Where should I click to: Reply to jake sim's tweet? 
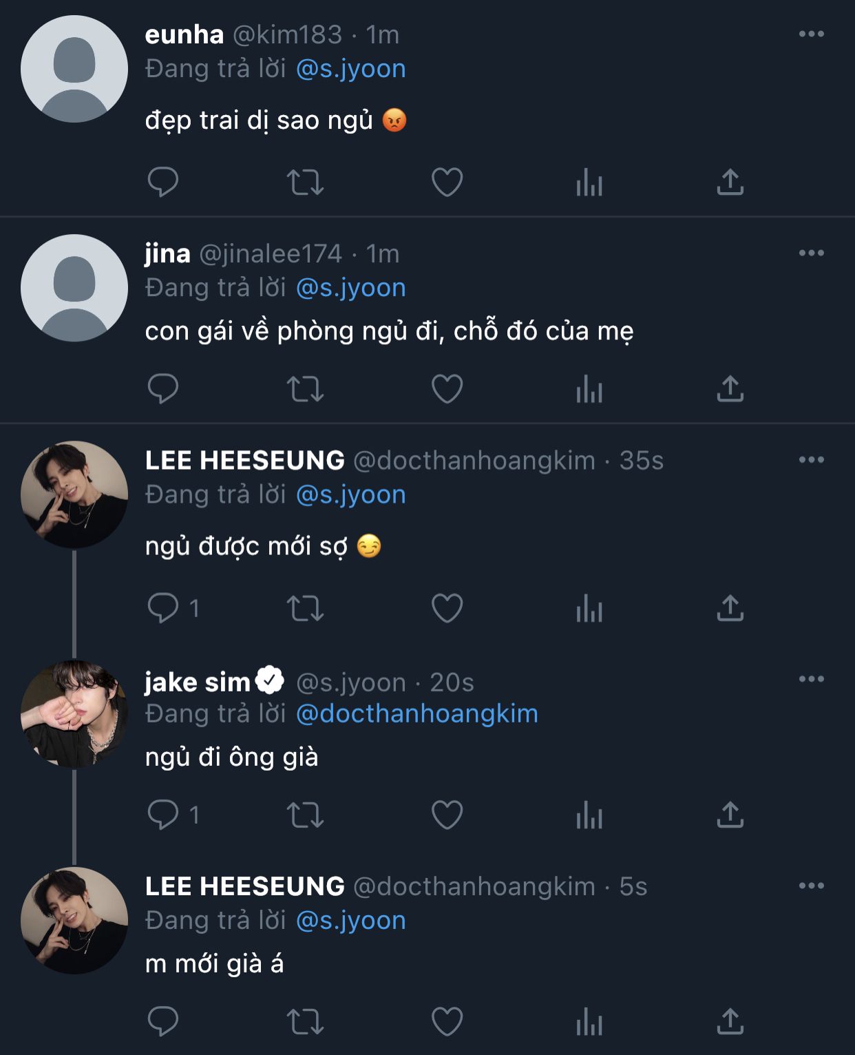(x=163, y=815)
